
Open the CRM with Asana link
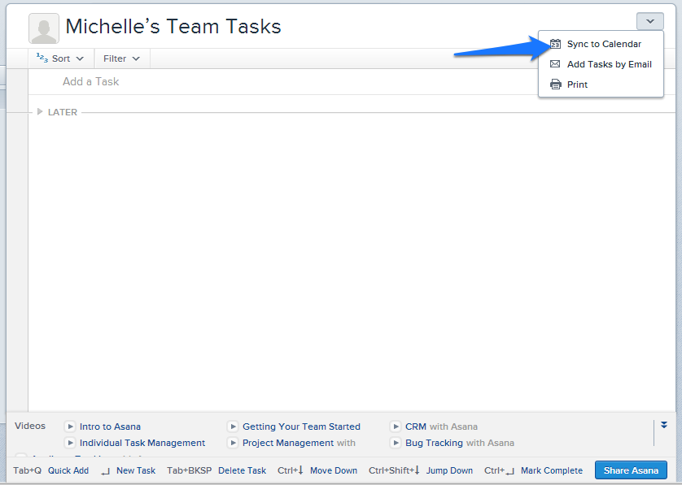click(441, 427)
